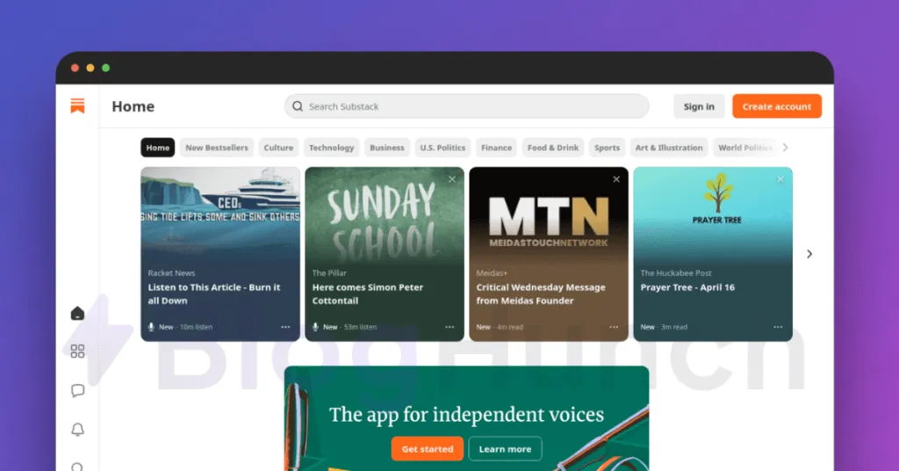The height and width of the screenshot is (471, 899).
Task: Open 'Here comes Simon Peter Cottontail'
Action: (368, 293)
